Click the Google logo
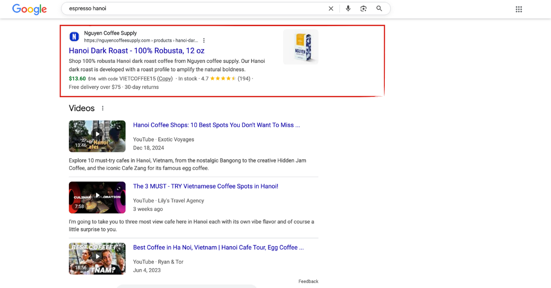 pyautogui.click(x=29, y=9)
